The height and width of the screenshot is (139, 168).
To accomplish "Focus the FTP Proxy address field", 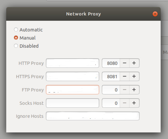I will click(72, 90).
